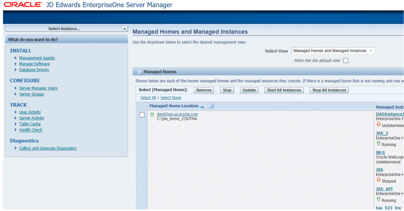Click the arrow bullet beside Server Manager Users
The width and height of the screenshot is (404, 211).
point(16,88)
